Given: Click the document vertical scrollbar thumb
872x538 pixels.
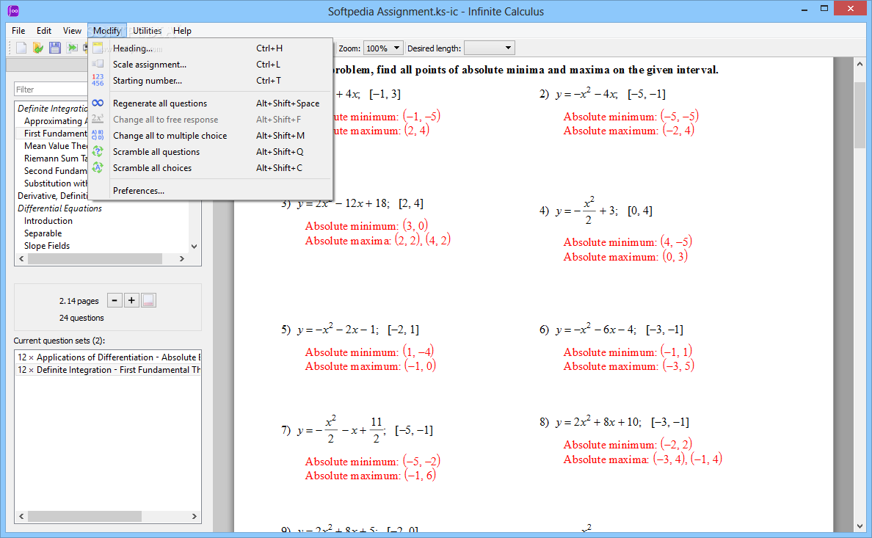Looking at the screenshot, I should coord(860,115).
